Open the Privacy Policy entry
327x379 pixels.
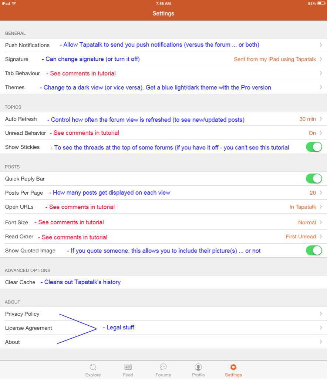coord(22,314)
